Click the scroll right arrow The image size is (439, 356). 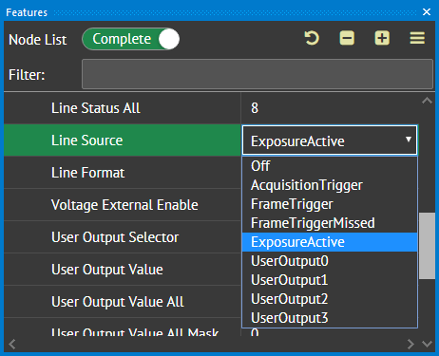pos(410,344)
